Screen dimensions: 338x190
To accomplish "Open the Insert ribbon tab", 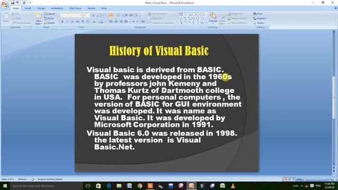I will 28,8.
